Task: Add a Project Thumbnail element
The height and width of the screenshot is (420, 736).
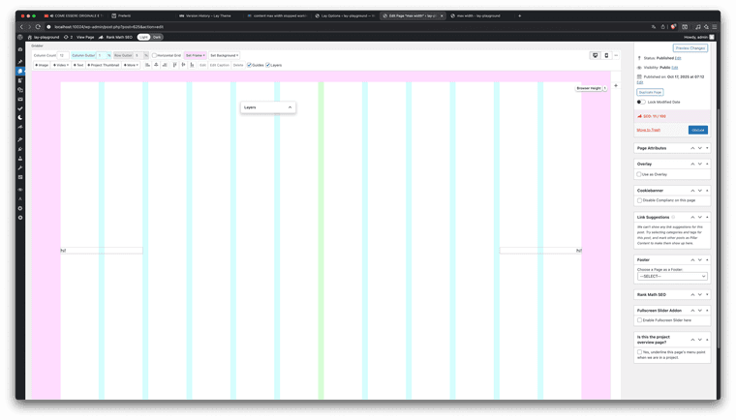Action: (104, 65)
